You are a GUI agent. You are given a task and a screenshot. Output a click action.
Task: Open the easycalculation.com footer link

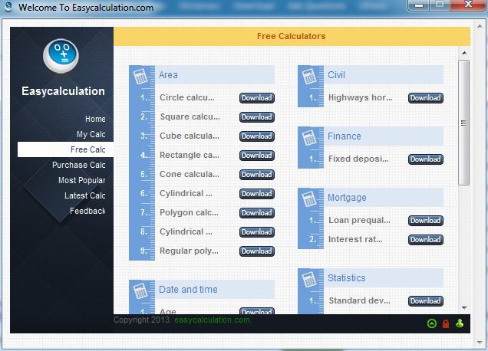[x=213, y=320]
